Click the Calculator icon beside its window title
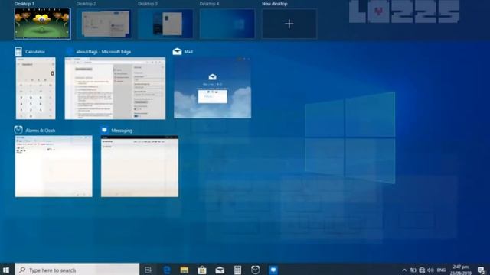This screenshot has height=275, width=490. [18, 51]
